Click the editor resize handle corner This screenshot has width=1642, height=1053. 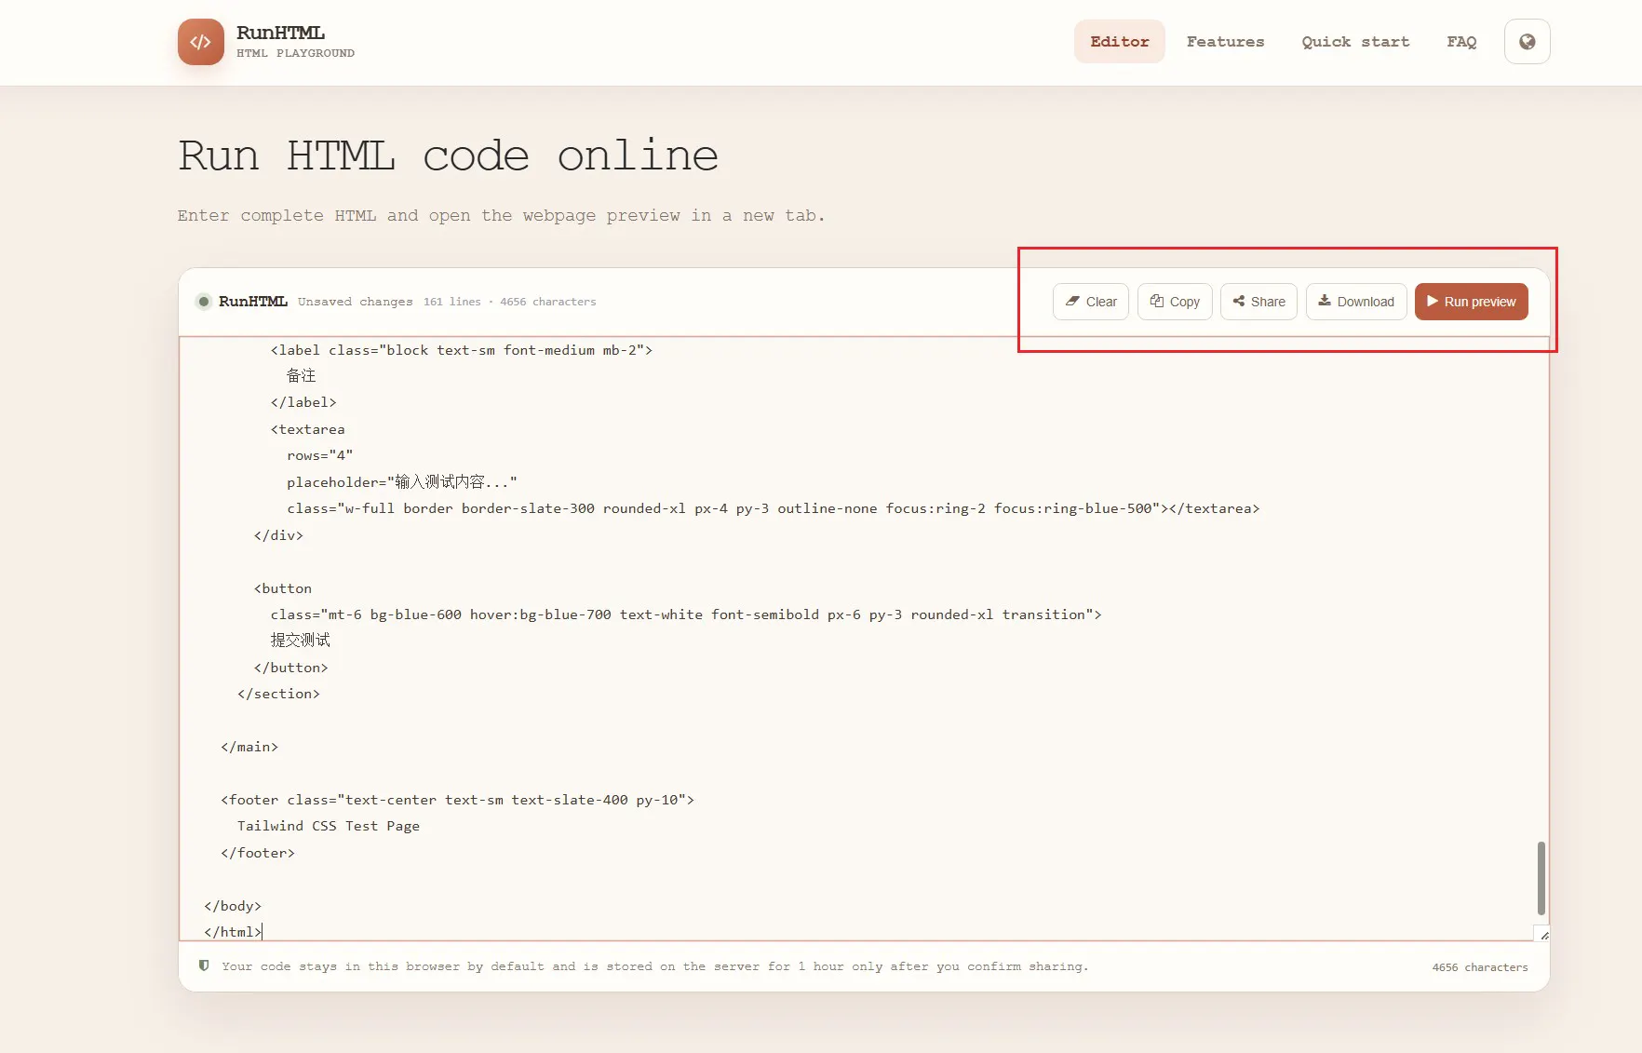(x=1544, y=935)
